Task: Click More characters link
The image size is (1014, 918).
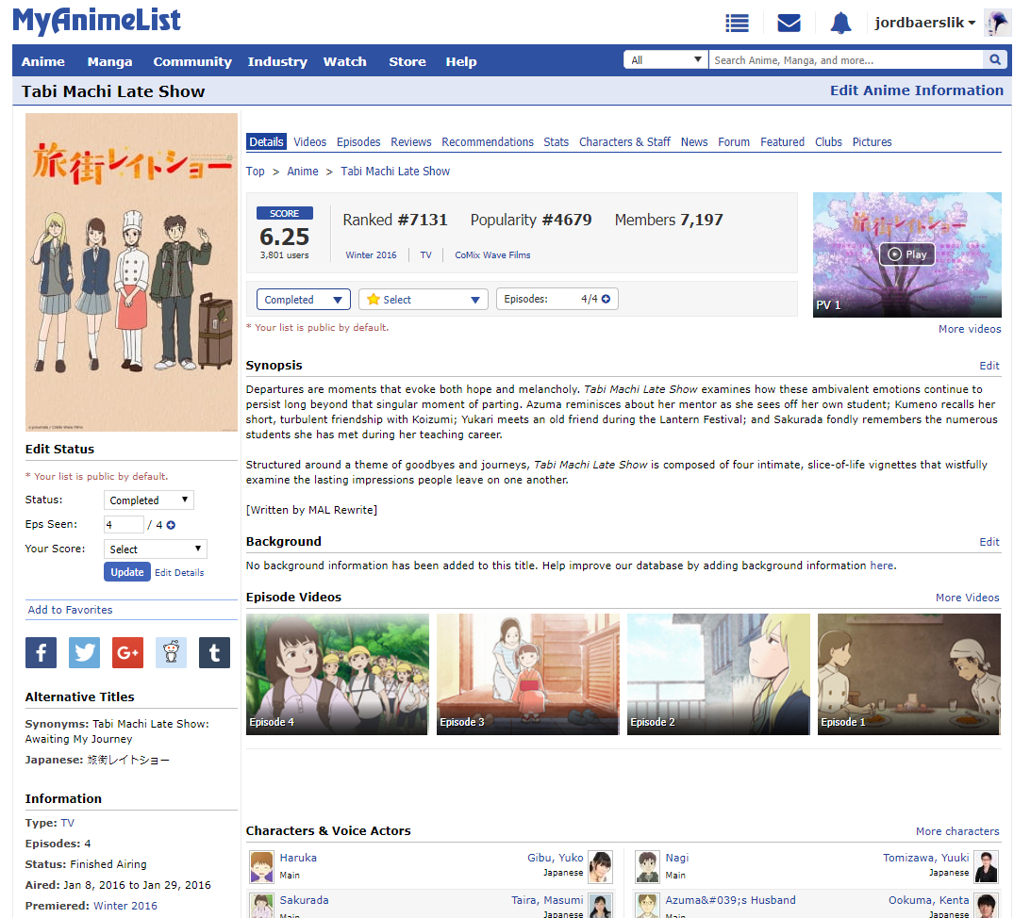Action: coord(957,831)
